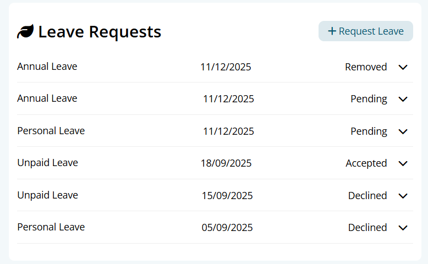Click Annual Leave label in Pending row
This screenshot has width=428, height=264.
click(47, 98)
